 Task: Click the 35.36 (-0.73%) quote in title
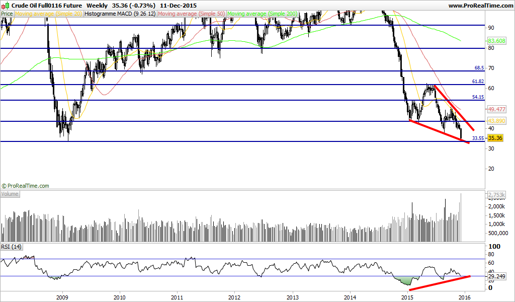pyautogui.click(x=134, y=6)
